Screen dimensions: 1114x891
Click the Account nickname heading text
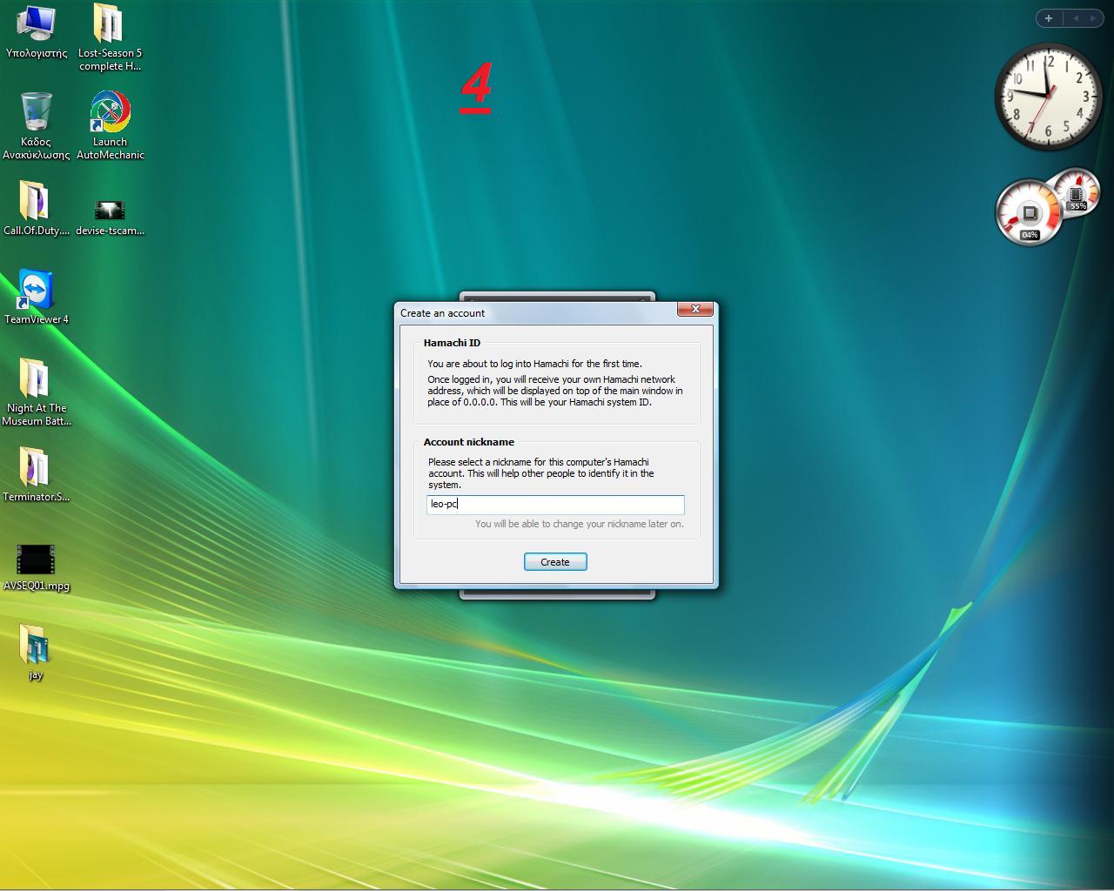point(469,442)
